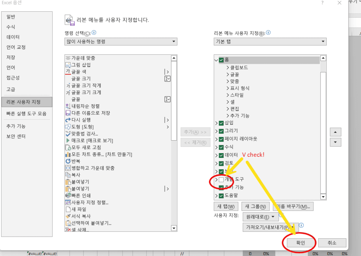
Task: Click the ribbon tab list scroll up arrow
Action: (x=323, y=58)
